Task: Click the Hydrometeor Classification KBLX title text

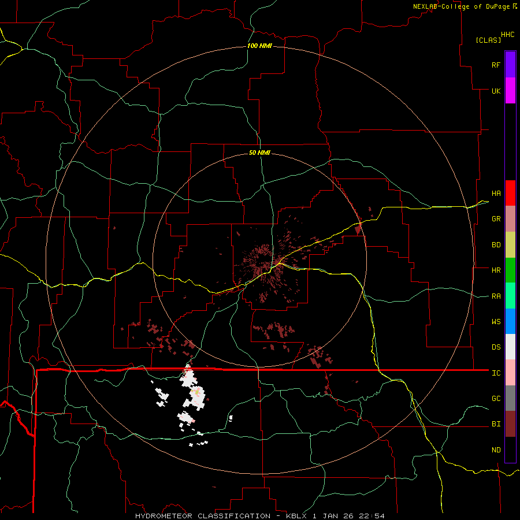Action: [260, 516]
